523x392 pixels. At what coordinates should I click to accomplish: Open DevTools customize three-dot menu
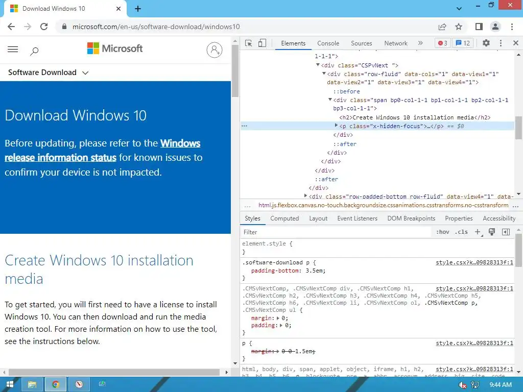(501, 43)
